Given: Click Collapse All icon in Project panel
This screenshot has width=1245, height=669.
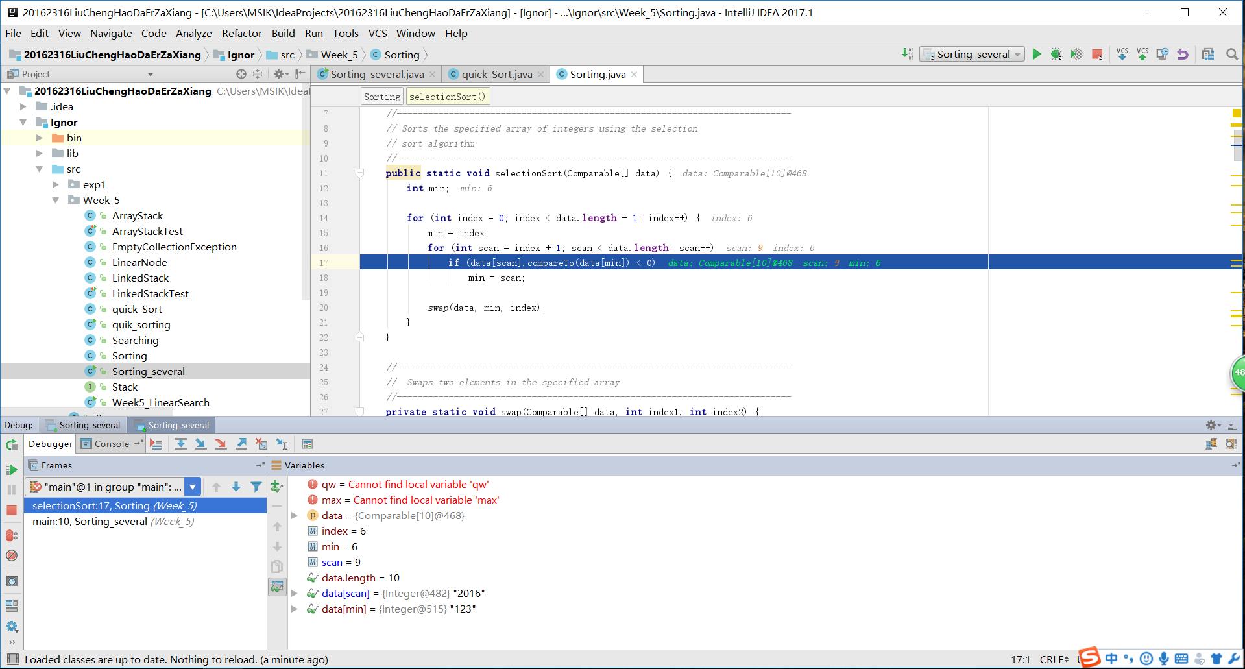Looking at the screenshot, I should click(x=258, y=74).
